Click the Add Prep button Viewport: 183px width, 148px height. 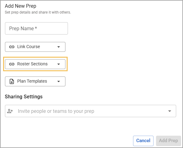pos(168,141)
